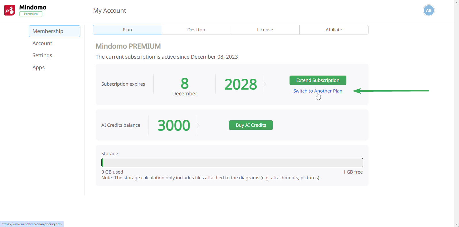The width and height of the screenshot is (459, 227).
Task: Click the expiry day number 8
Action: pyautogui.click(x=185, y=84)
